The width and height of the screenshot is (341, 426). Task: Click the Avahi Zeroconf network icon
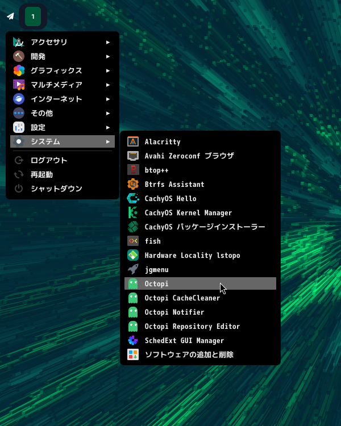click(x=133, y=156)
